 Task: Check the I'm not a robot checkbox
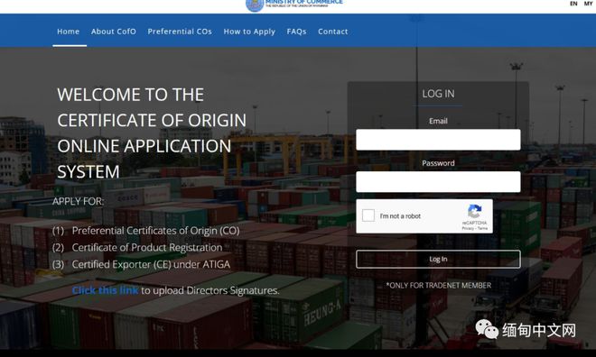click(368, 215)
